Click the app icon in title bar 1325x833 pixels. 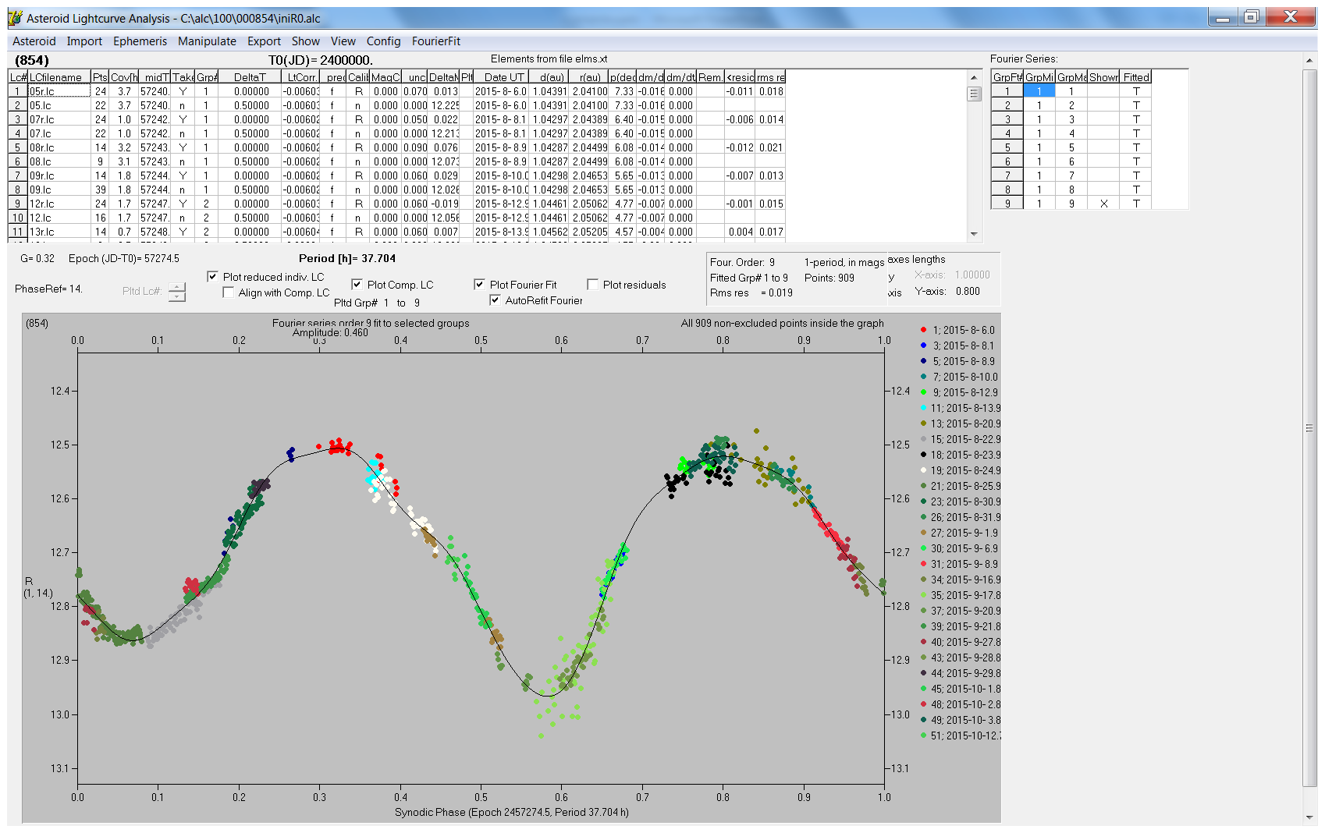pyautogui.click(x=15, y=18)
